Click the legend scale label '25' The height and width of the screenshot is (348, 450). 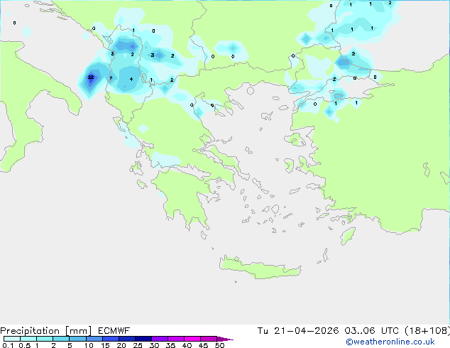138,345
